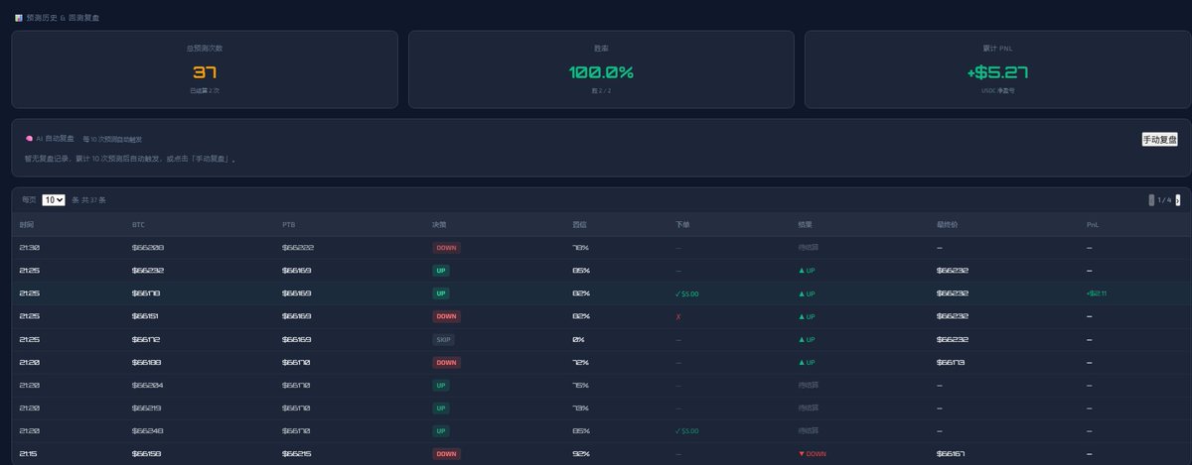Image resolution: width=1192 pixels, height=465 pixels.
Task: Click the 手动复盘 manual review button
Action: 1159,140
